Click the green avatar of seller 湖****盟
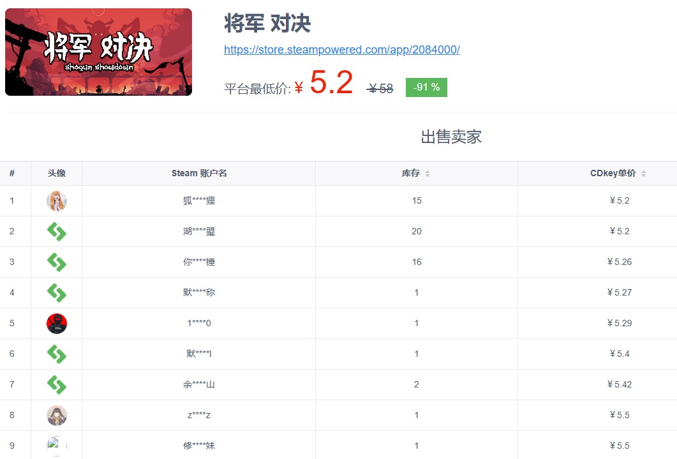The image size is (677, 459). pos(57,232)
